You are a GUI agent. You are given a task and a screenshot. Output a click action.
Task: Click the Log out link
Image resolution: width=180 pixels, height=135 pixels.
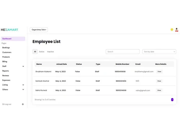(7, 104)
